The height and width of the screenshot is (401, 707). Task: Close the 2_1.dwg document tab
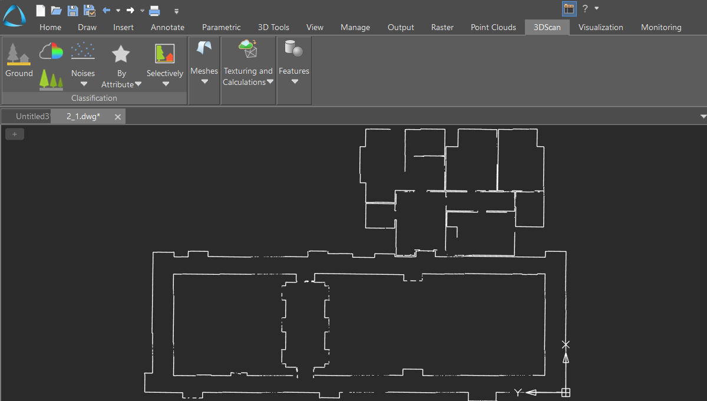pyautogui.click(x=117, y=117)
